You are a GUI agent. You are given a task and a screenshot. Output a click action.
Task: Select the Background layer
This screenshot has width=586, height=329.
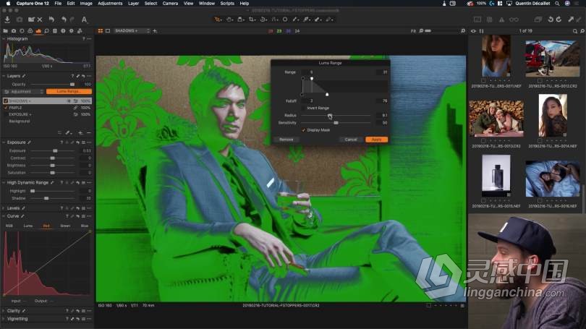[47, 121]
